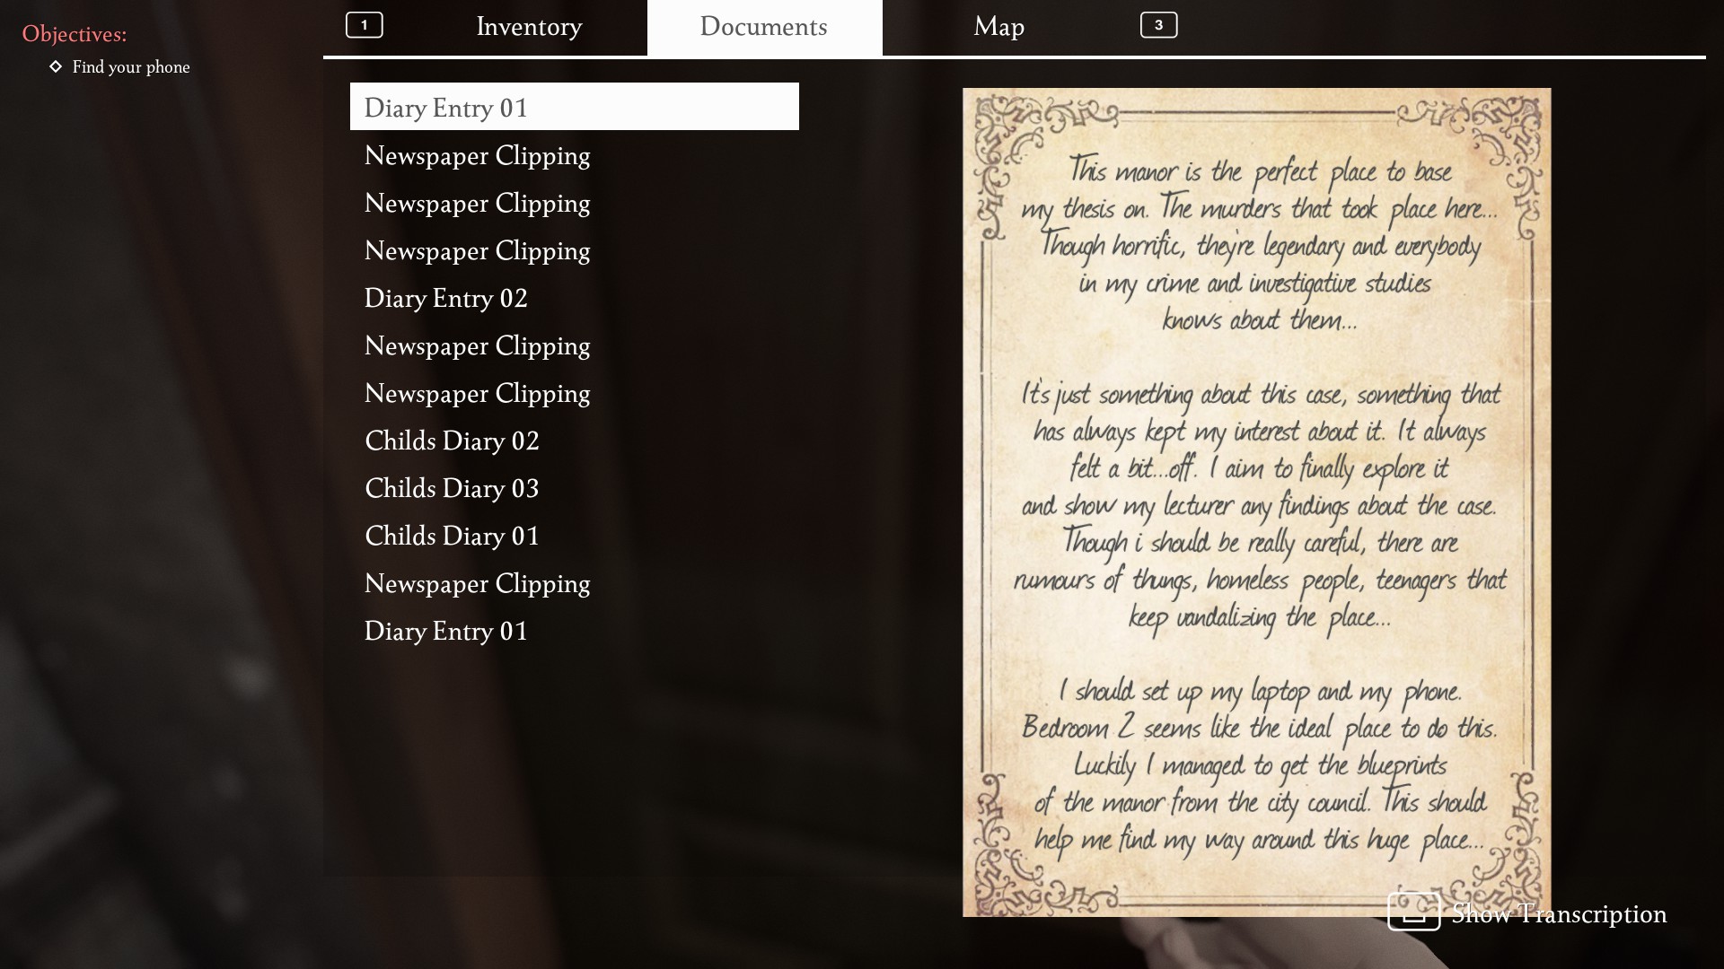
Task: Read Childs Diary 03
Action: pyautogui.click(x=452, y=489)
